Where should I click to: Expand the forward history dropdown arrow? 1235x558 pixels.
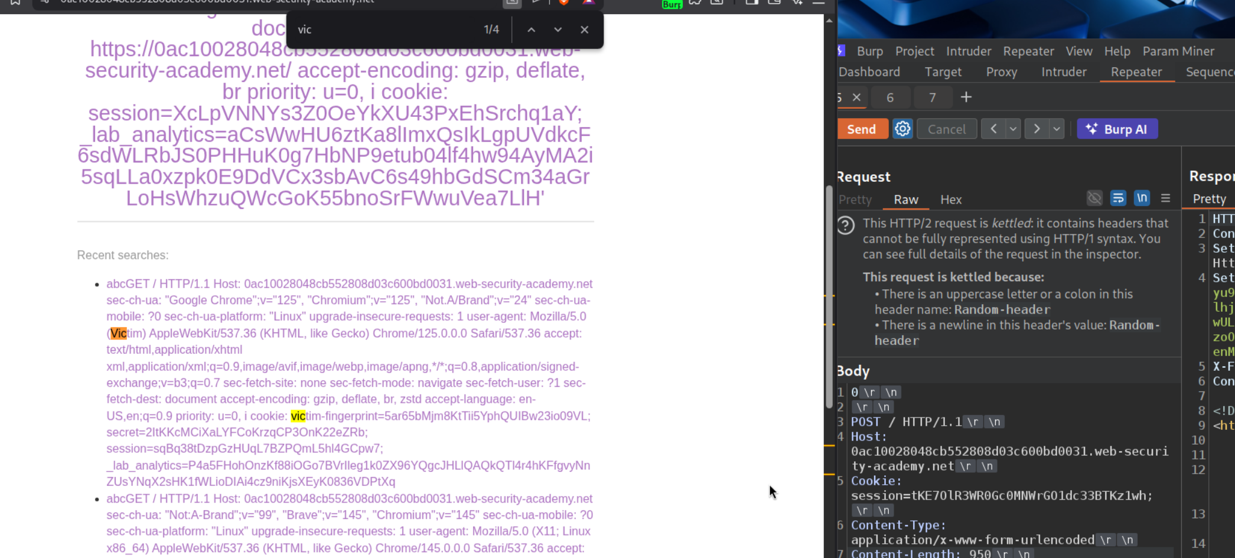[1056, 129]
